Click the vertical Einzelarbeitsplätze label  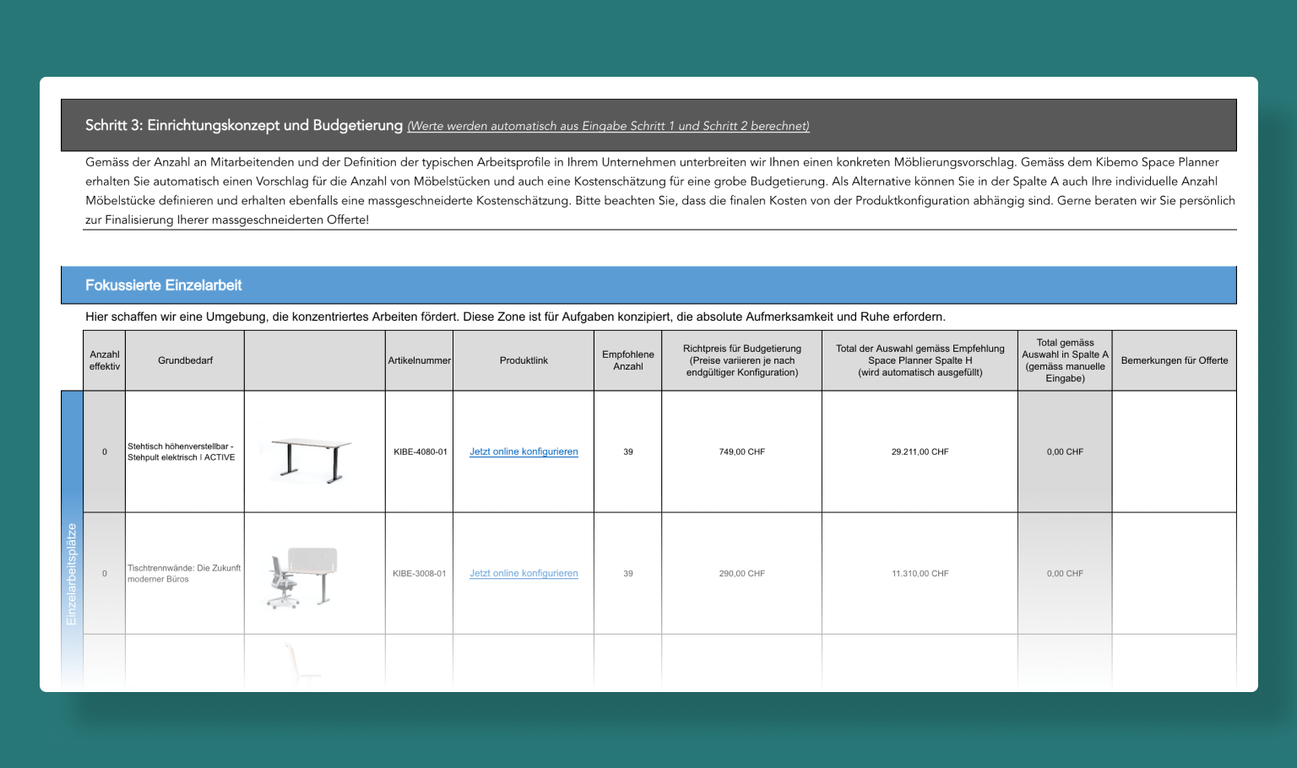(x=72, y=574)
